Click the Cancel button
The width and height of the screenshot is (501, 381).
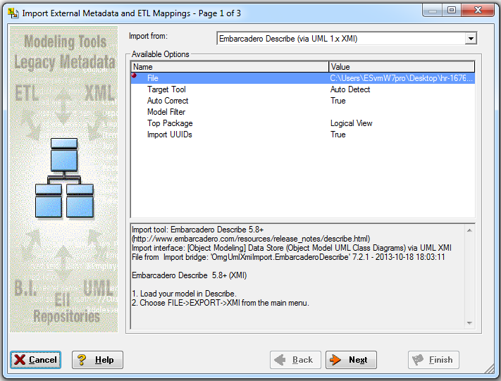35,360
